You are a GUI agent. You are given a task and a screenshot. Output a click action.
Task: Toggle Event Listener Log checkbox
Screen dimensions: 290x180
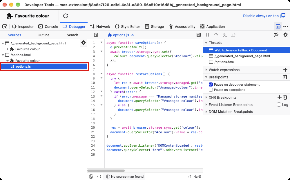click(x=279, y=105)
